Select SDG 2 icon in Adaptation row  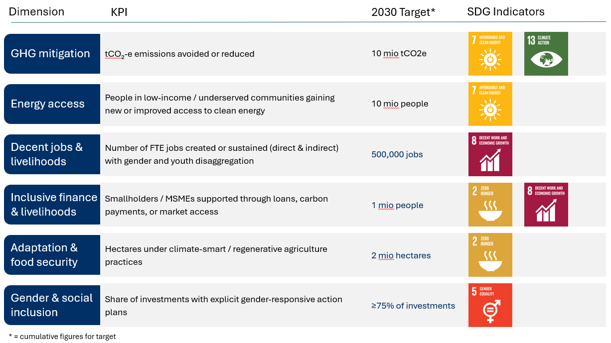pyautogui.click(x=490, y=255)
